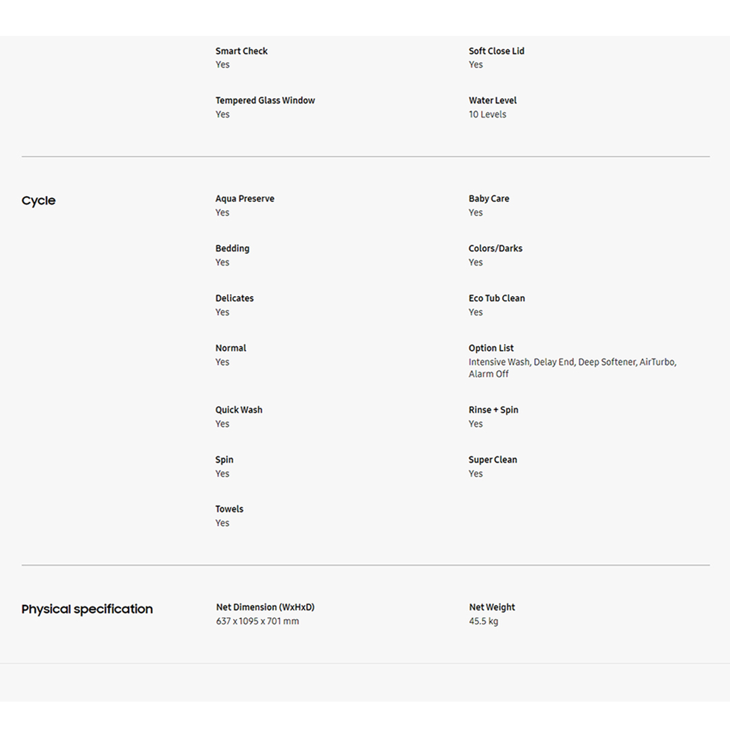Select the Delicates cycle label
The height and width of the screenshot is (730, 730).
[x=235, y=298]
